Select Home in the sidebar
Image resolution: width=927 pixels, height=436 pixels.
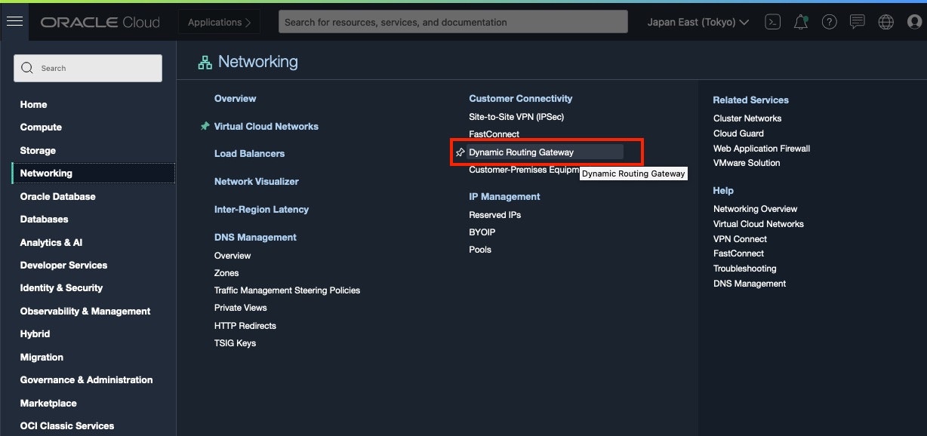coord(33,105)
